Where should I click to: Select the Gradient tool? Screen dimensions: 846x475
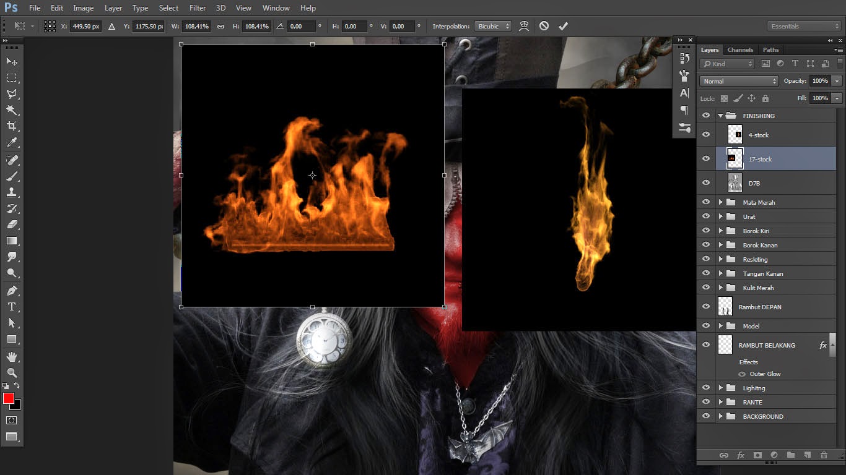(x=12, y=241)
